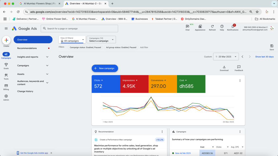Select the Overview sidebar item
Image resolution: width=278 pixels, height=156 pixels.
click(x=33, y=39)
